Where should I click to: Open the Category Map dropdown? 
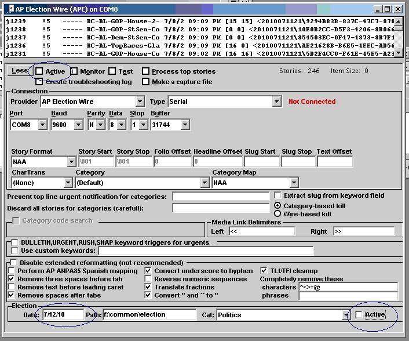294,182
